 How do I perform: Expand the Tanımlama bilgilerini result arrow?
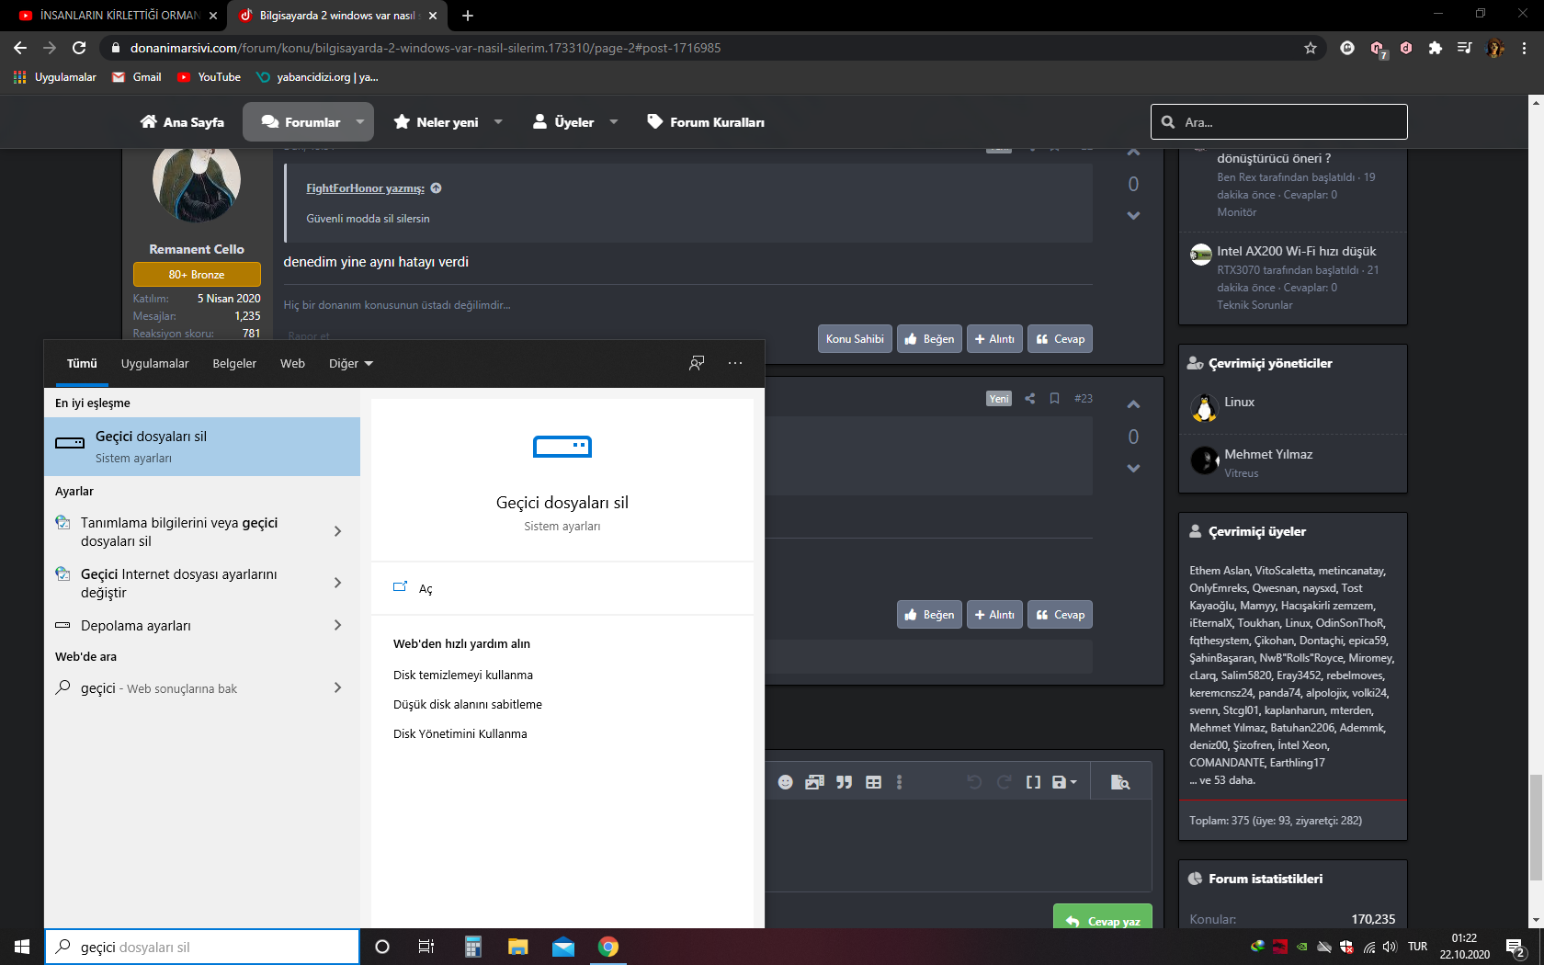[338, 531]
